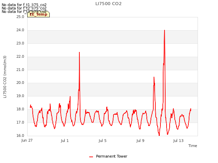Click the 21.0 y-axis tick label
Screen dimensions: 218x163
(20, 70)
